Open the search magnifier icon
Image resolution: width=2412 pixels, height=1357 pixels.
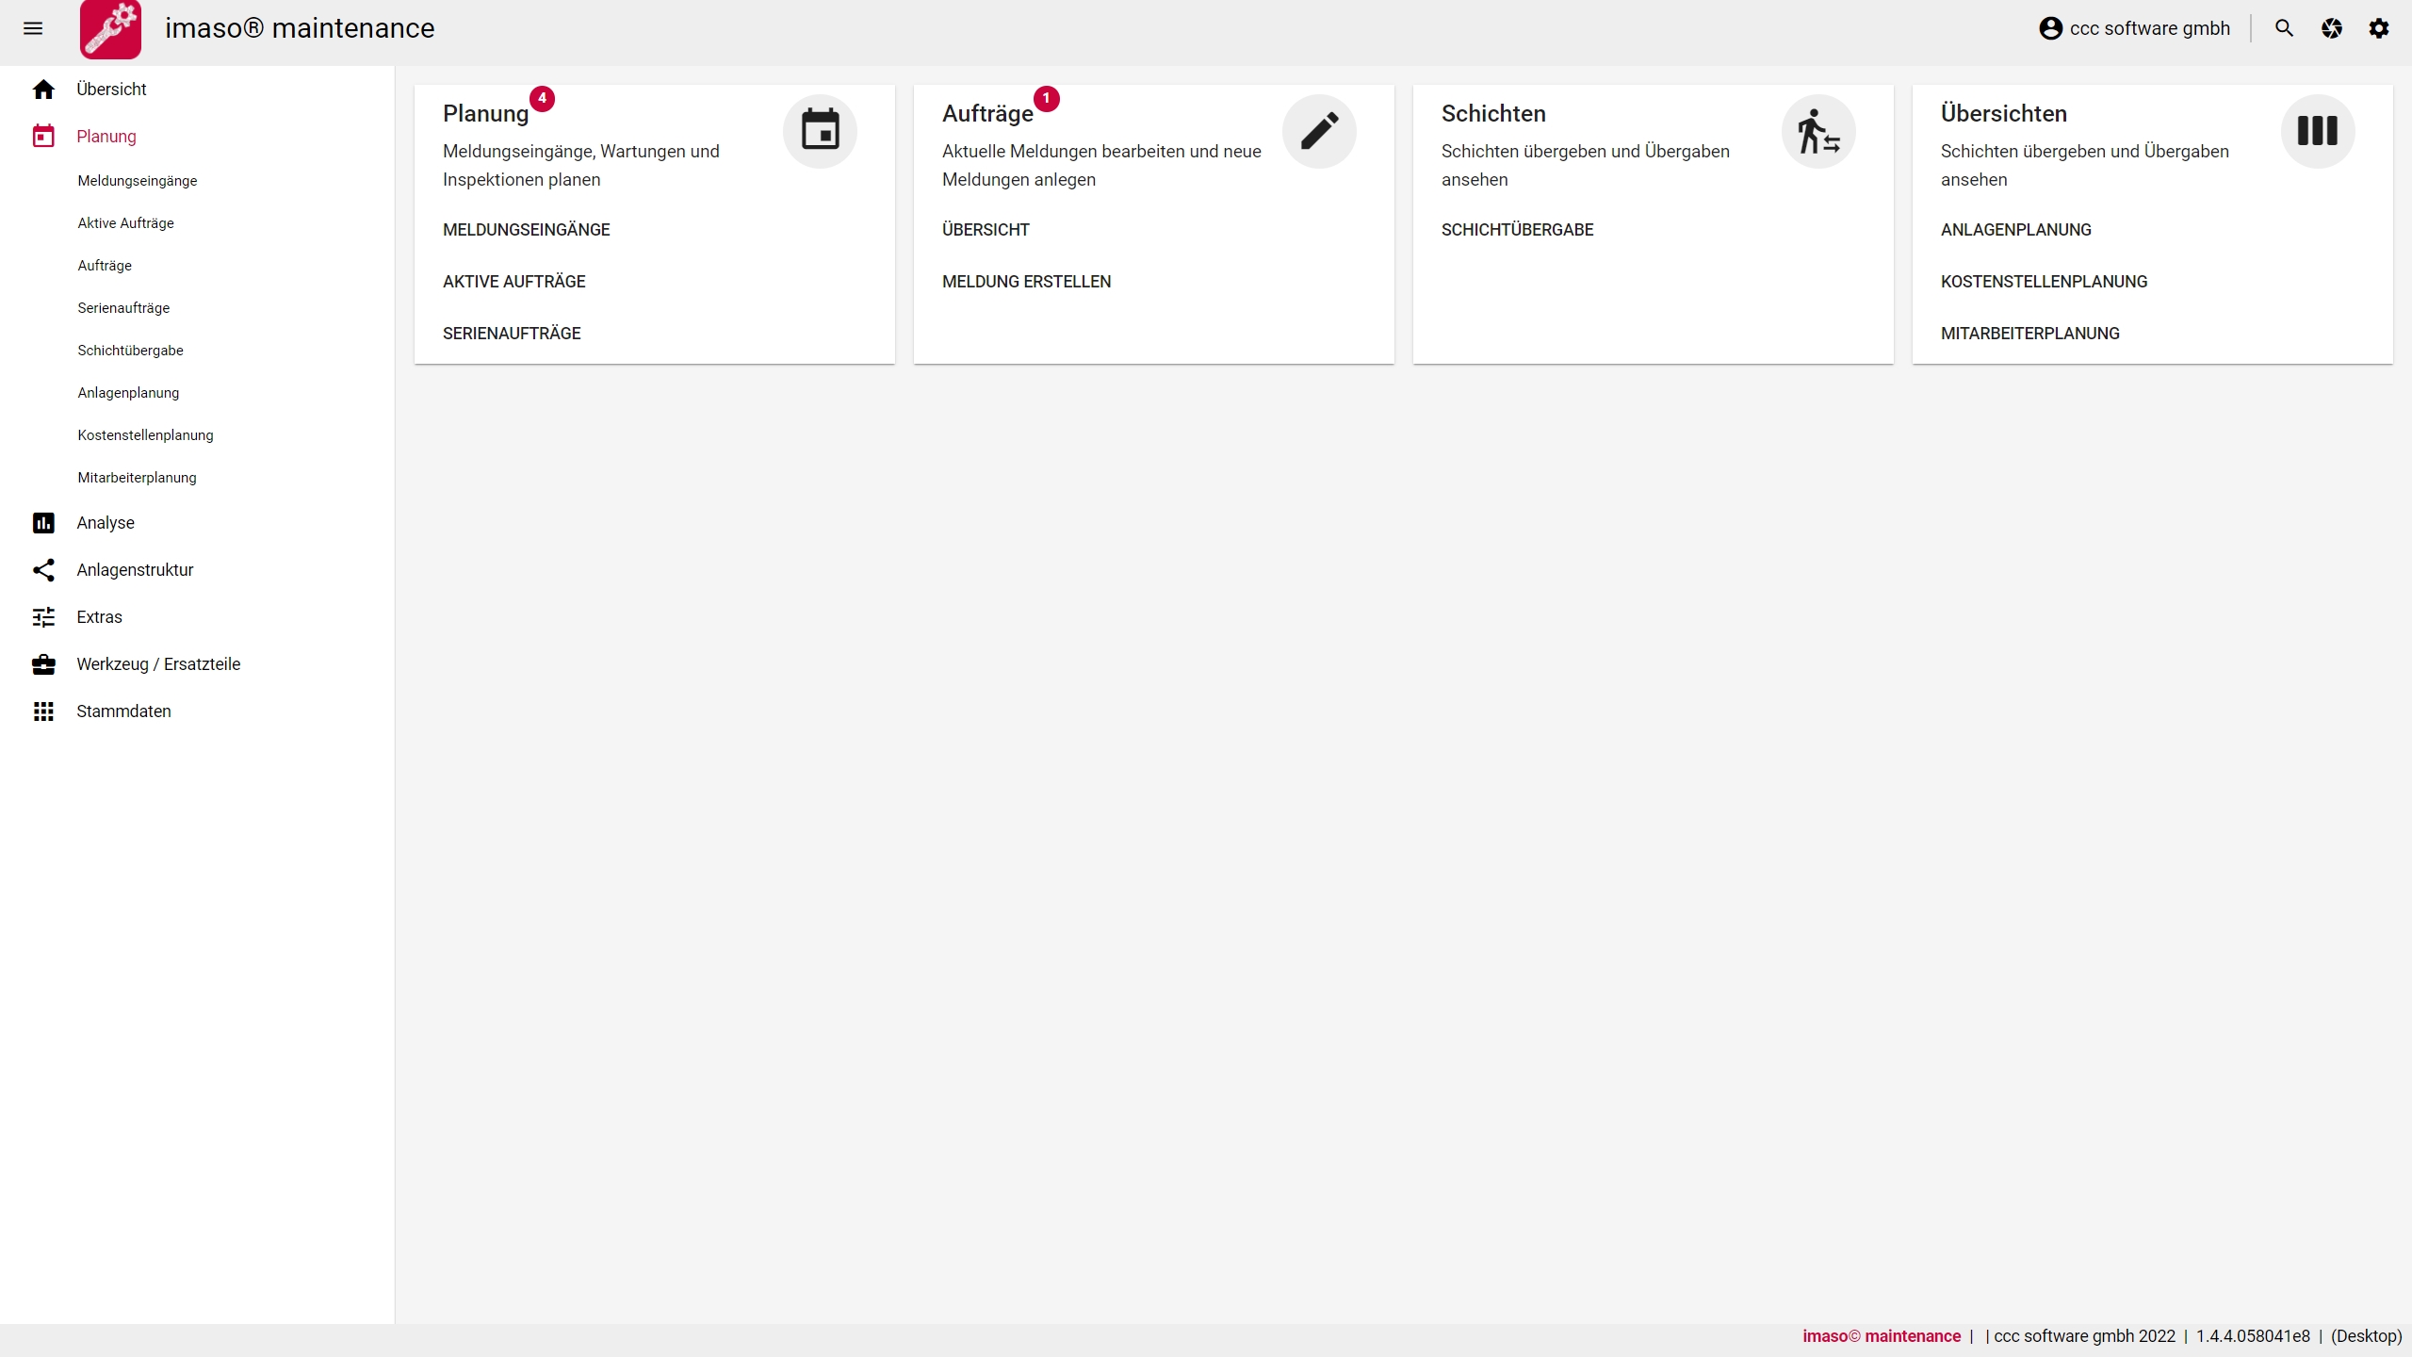click(x=2284, y=28)
